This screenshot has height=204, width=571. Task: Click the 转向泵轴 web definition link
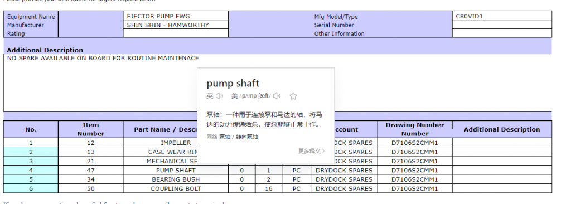(247, 137)
